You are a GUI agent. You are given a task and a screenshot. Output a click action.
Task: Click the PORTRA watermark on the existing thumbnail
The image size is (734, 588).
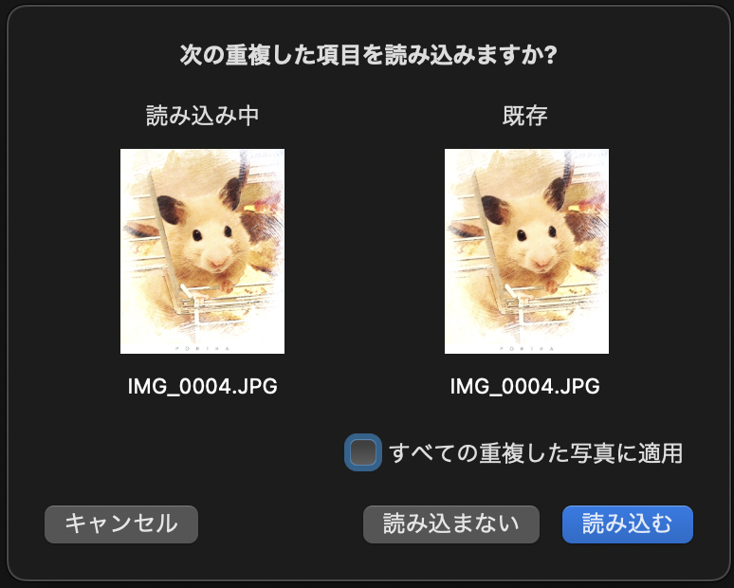pyautogui.click(x=526, y=348)
